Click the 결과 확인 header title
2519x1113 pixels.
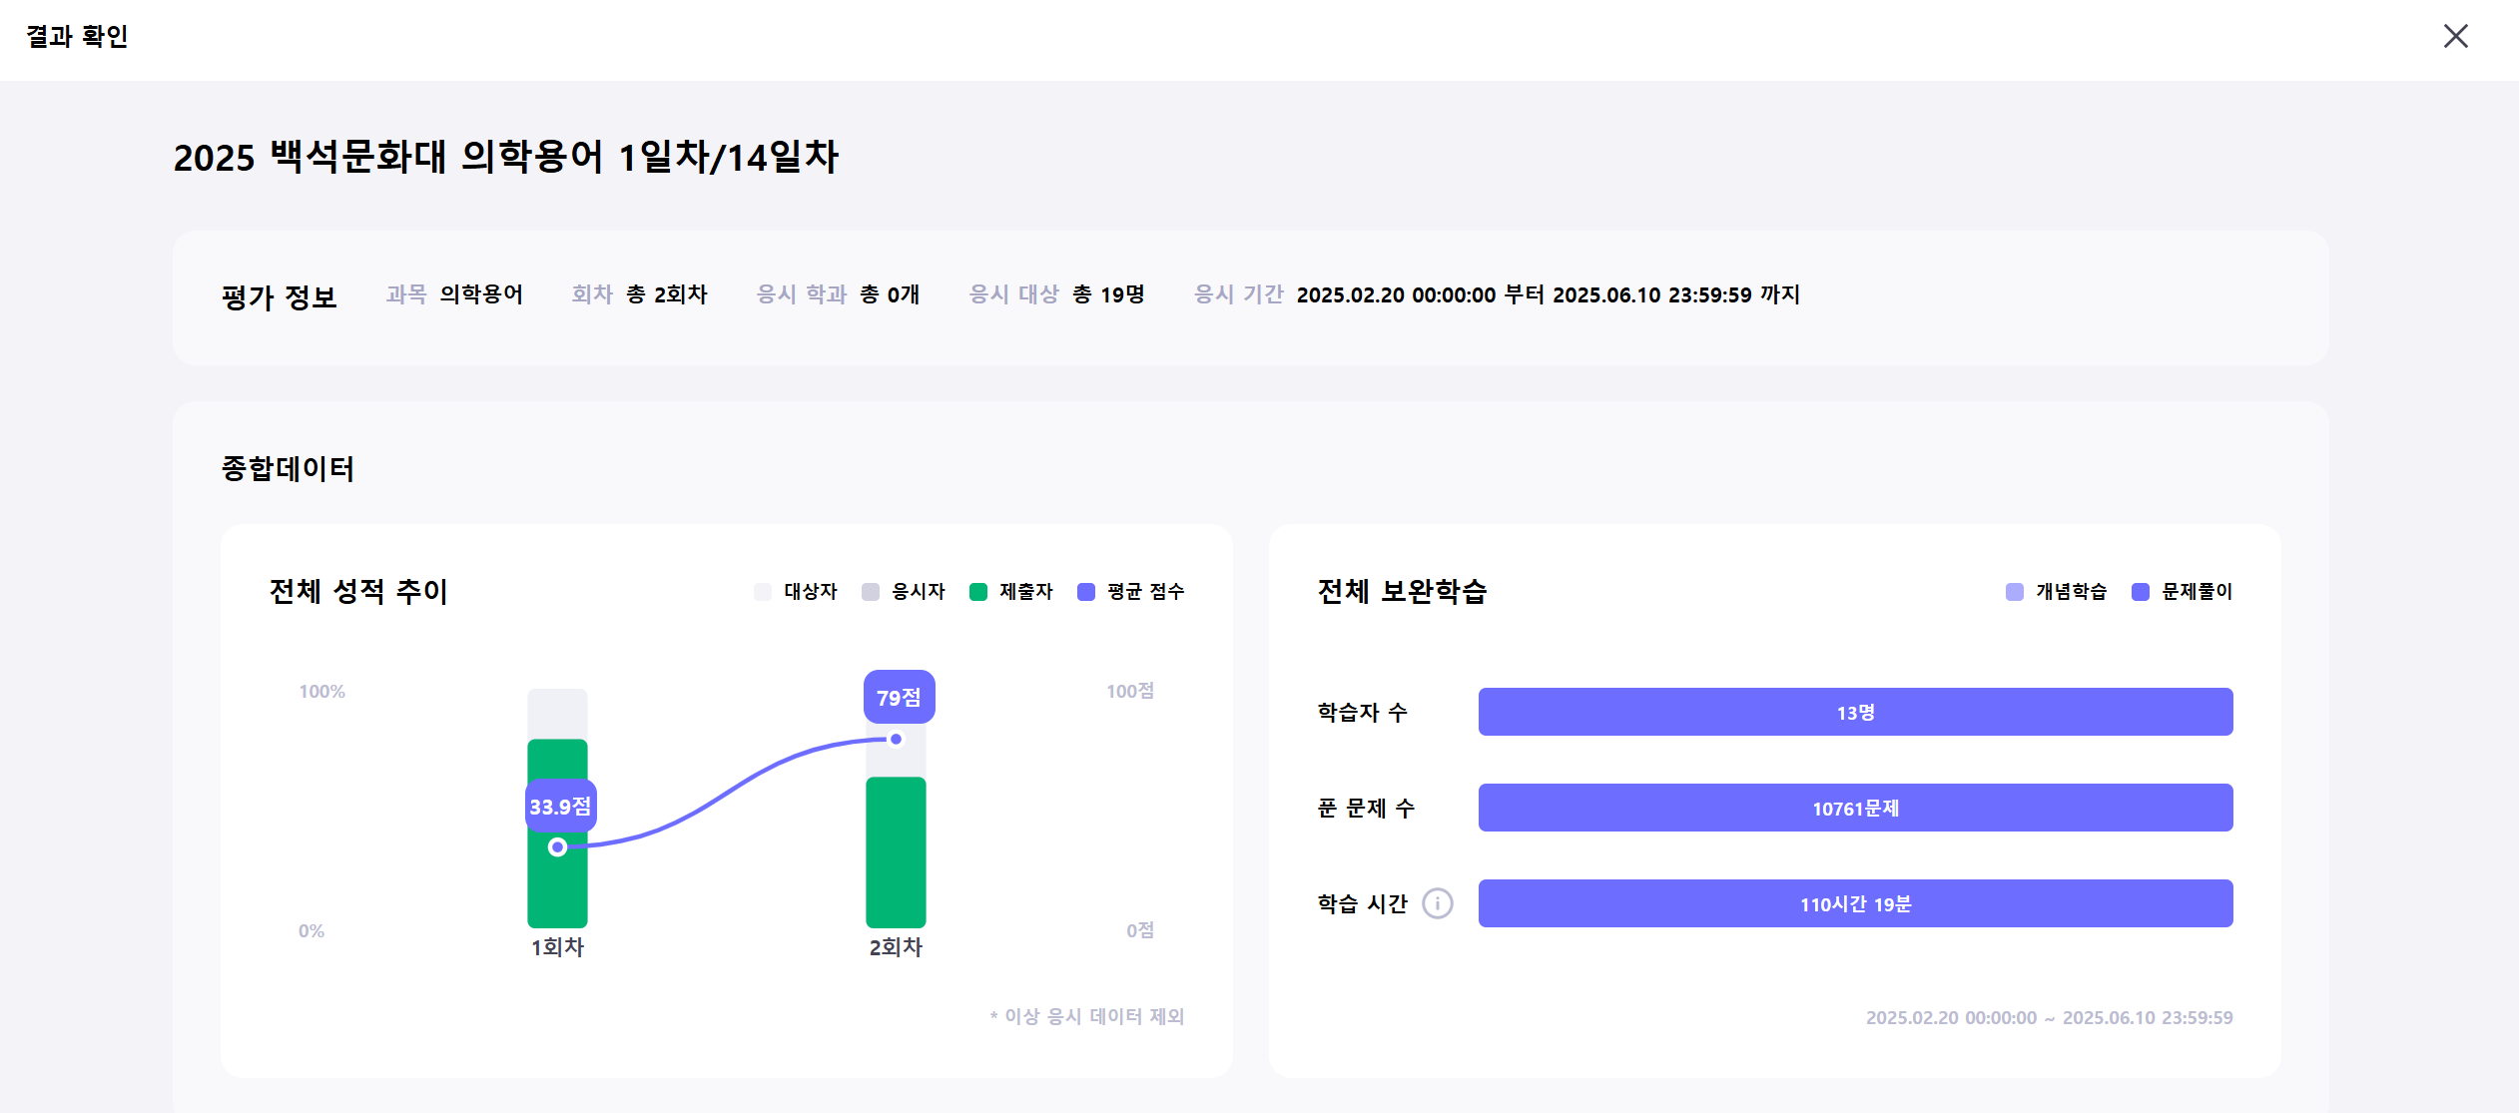[x=77, y=37]
